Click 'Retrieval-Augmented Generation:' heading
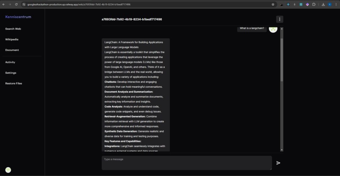This screenshot has height=176, width=340. point(125,117)
